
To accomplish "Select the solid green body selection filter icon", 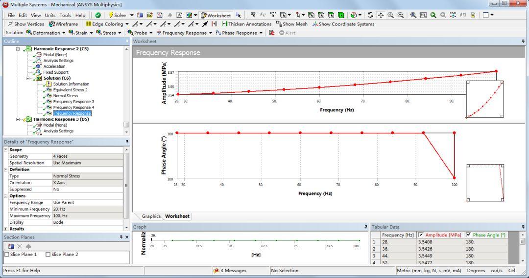I will tap(341, 15).
